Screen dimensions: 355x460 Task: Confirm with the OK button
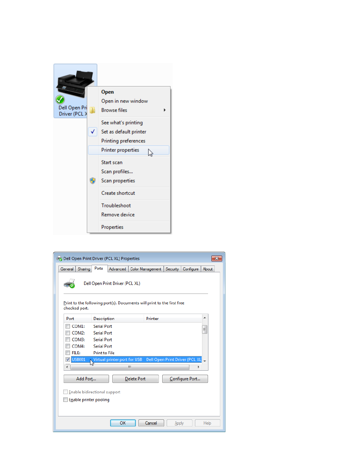pyautogui.click(x=123, y=423)
